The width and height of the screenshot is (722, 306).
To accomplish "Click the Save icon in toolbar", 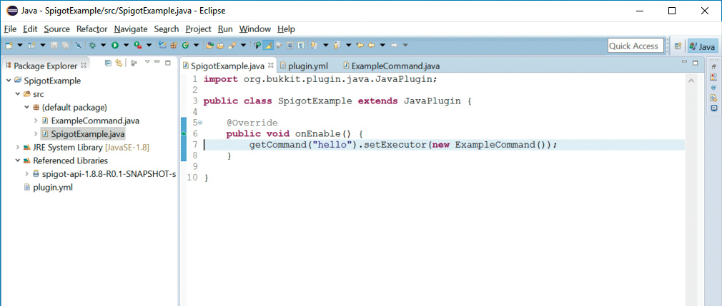I will [x=54, y=45].
